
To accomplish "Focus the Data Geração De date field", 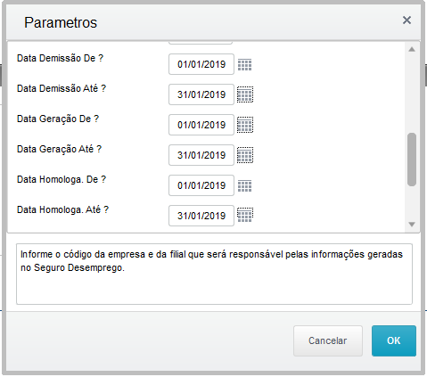I will coord(201,125).
